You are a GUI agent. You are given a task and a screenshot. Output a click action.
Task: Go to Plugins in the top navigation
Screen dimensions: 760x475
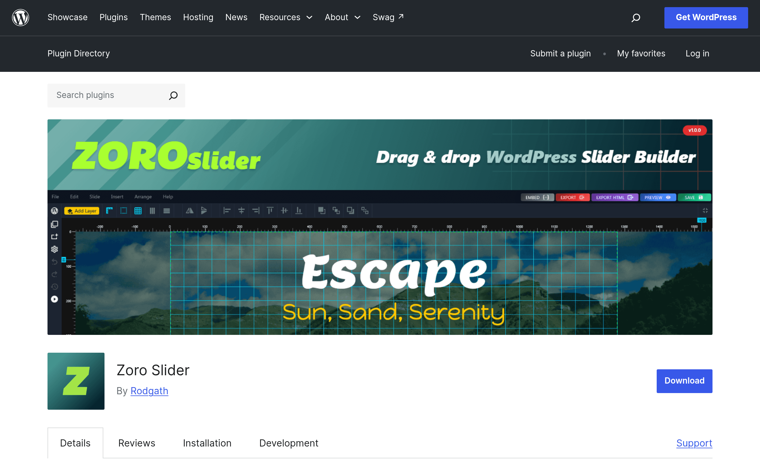[x=113, y=17]
